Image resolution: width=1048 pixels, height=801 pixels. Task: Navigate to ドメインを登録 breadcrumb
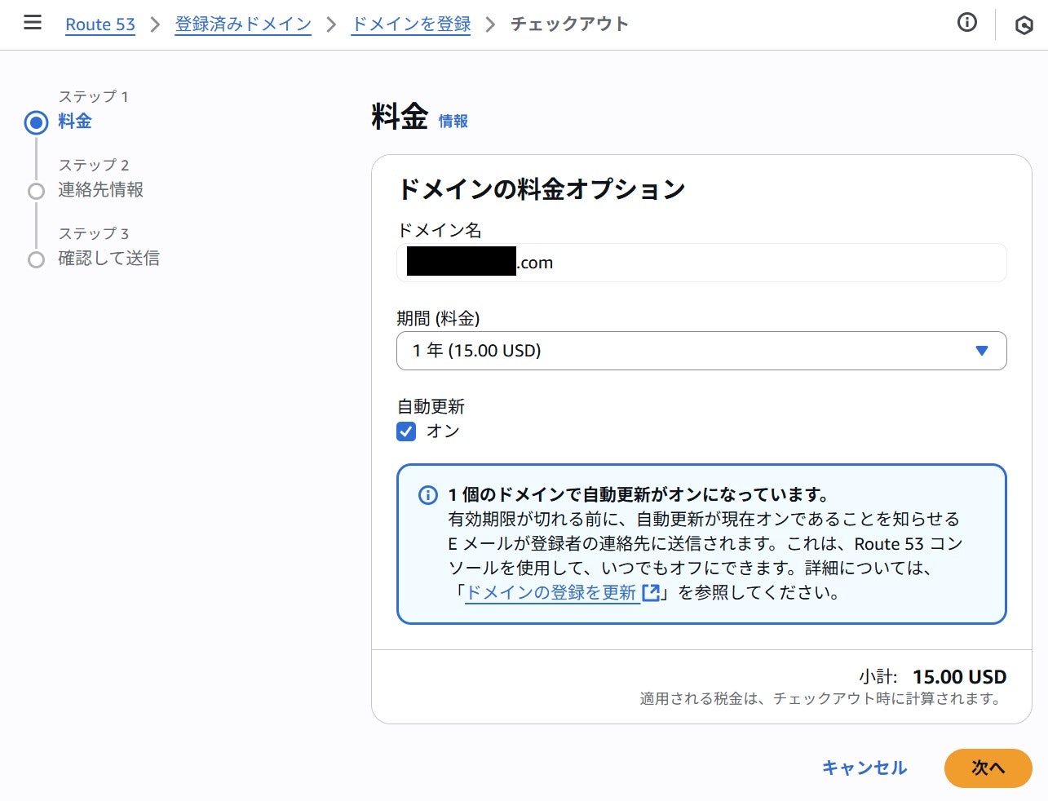click(x=411, y=24)
